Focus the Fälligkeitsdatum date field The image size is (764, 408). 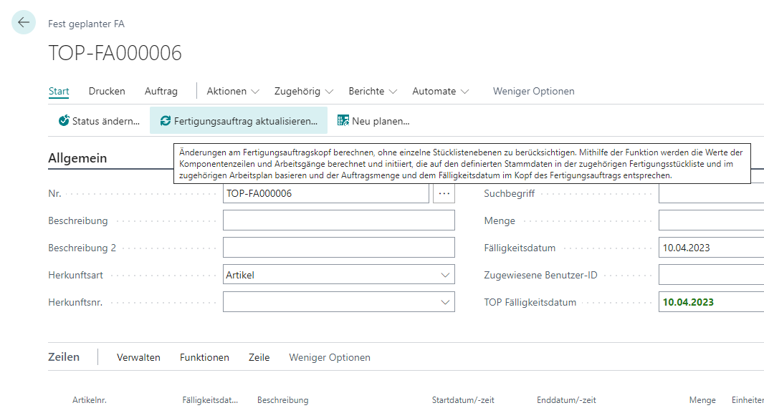pyautogui.click(x=710, y=248)
